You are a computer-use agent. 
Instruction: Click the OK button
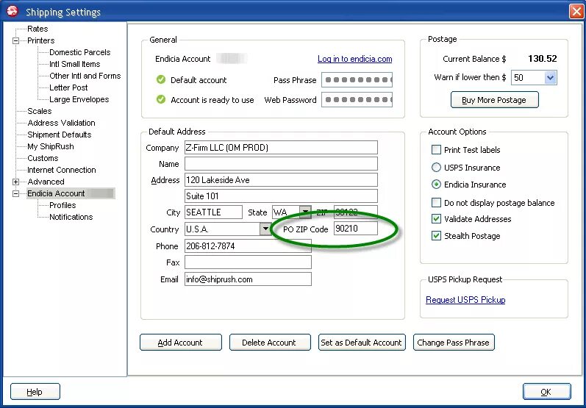coord(547,392)
